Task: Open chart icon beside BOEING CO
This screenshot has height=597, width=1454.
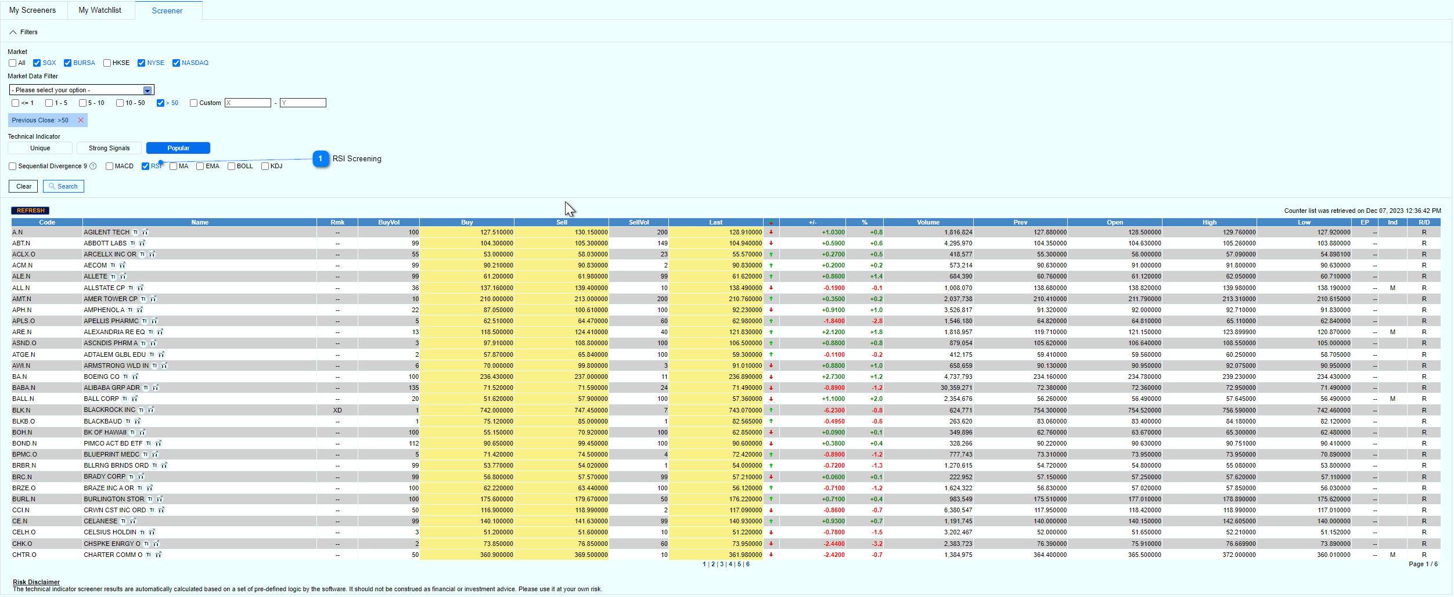Action: click(135, 377)
